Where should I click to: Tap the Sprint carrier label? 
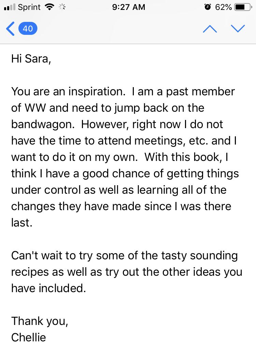(x=29, y=7)
